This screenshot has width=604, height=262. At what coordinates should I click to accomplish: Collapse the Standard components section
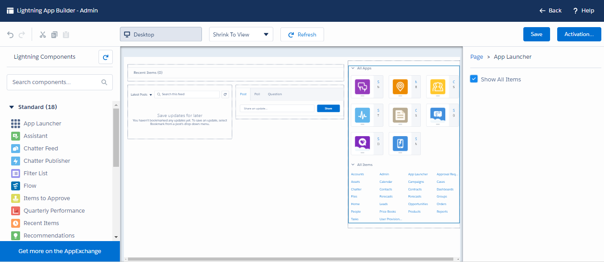point(12,107)
